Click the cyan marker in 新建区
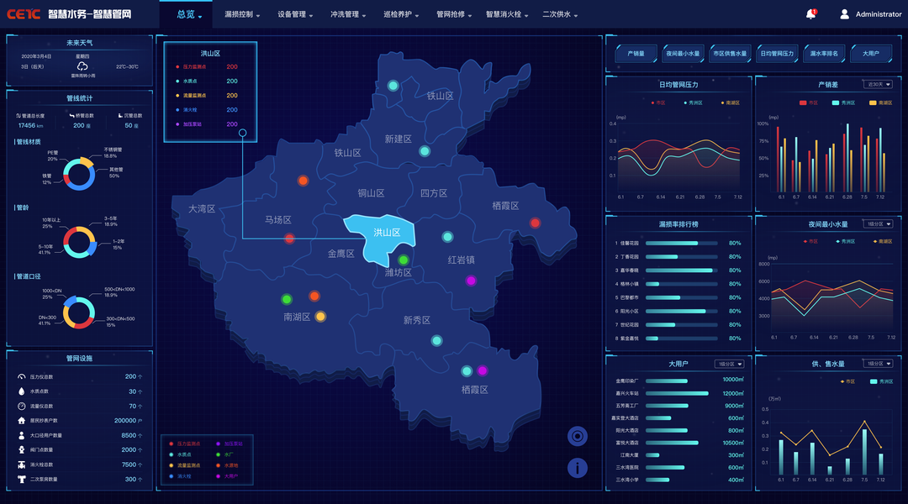This screenshot has width=908, height=504. pos(425,151)
